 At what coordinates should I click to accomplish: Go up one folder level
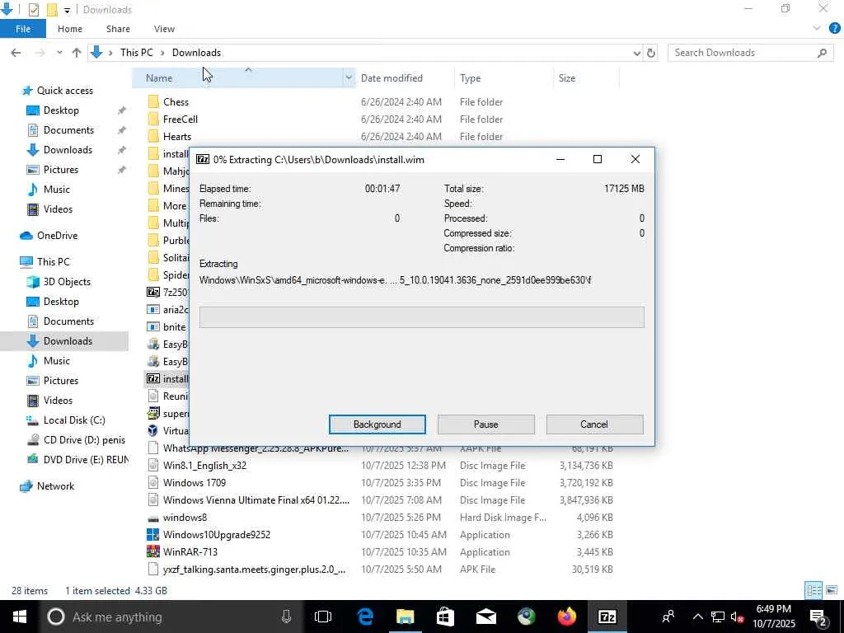click(x=77, y=53)
